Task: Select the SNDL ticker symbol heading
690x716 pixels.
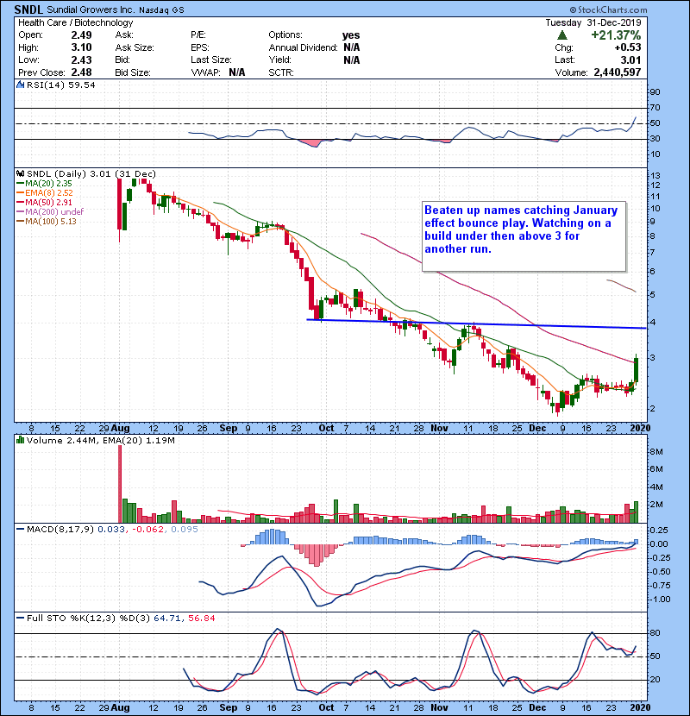Action: click(x=28, y=9)
